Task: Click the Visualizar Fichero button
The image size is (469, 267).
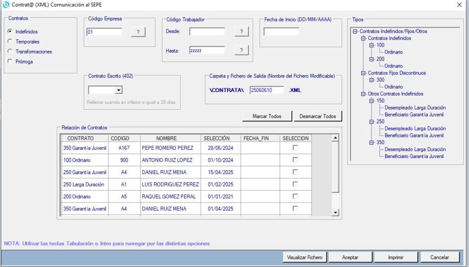Action: pyautogui.click(x=305, y=257)
